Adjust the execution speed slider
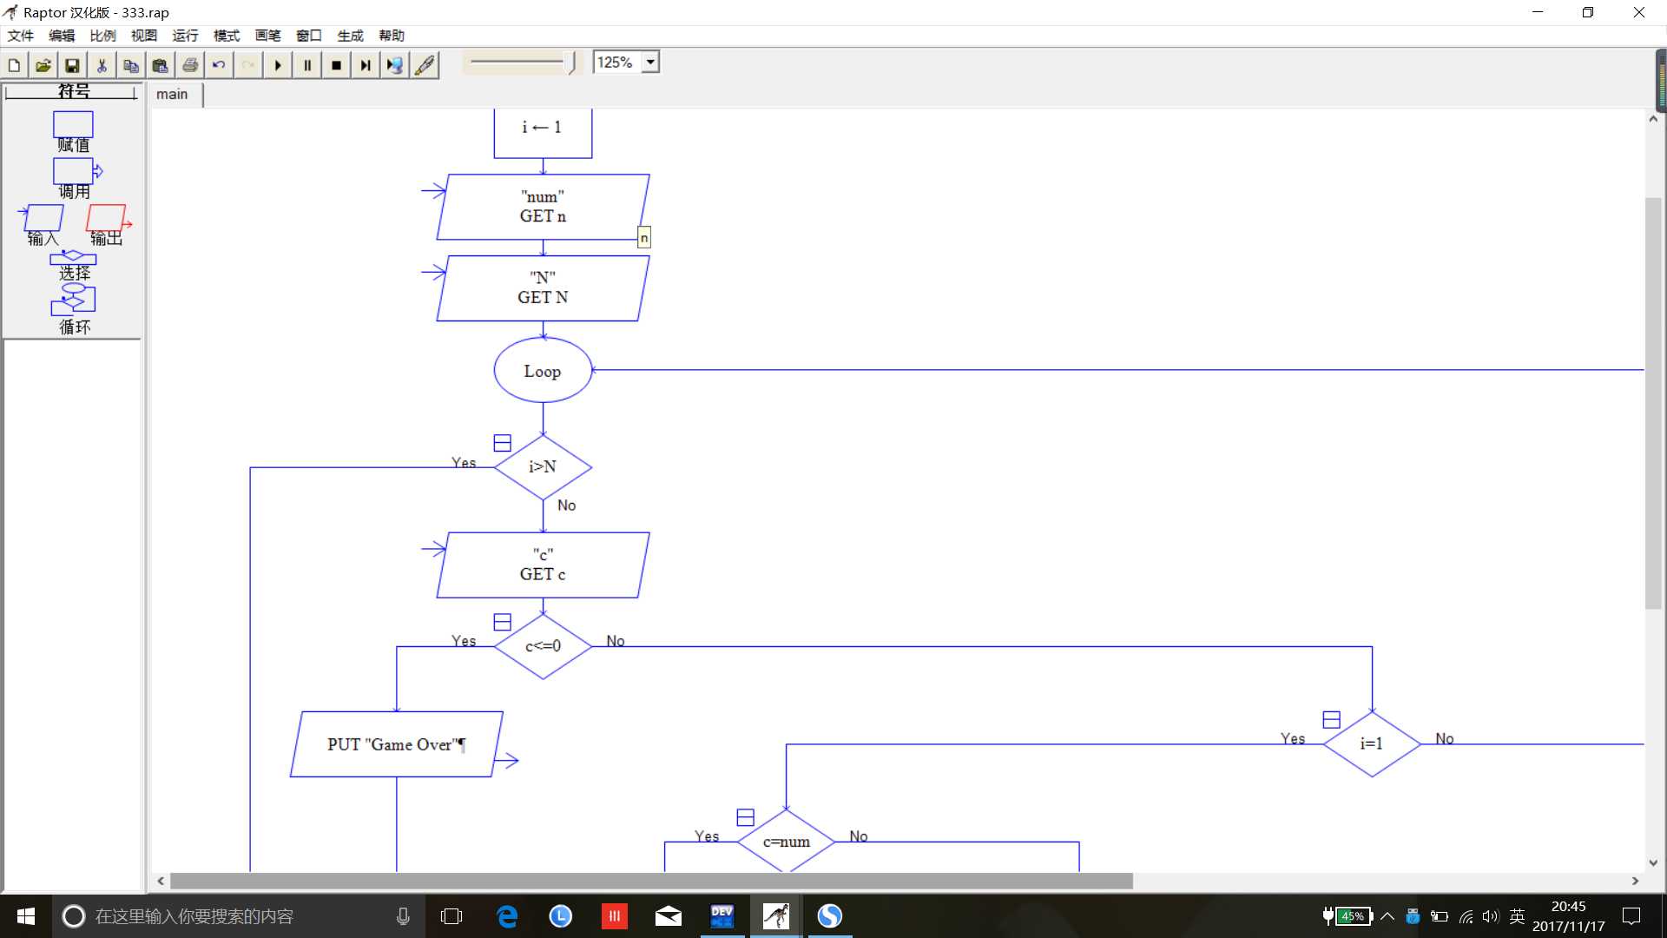Screen dimensions: 1667x938 click(x=571, y=63)
